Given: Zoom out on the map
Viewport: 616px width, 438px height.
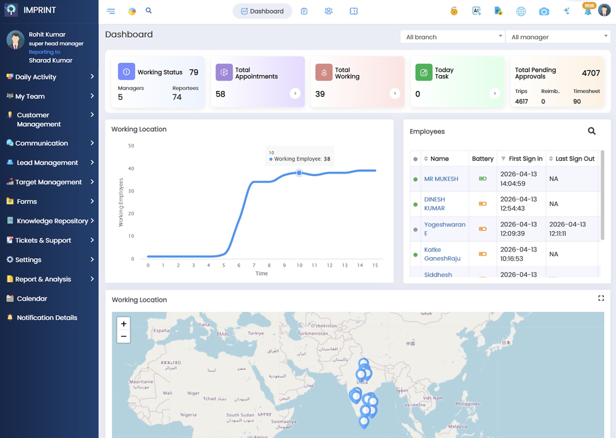Looking at the screenshot, I should [x=123, y=336].
